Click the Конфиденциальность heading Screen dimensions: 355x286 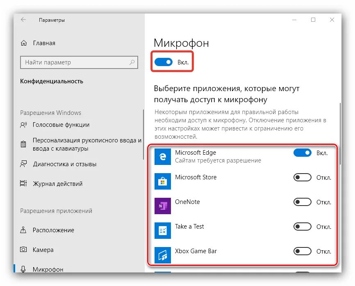click(x=52, y=81)
